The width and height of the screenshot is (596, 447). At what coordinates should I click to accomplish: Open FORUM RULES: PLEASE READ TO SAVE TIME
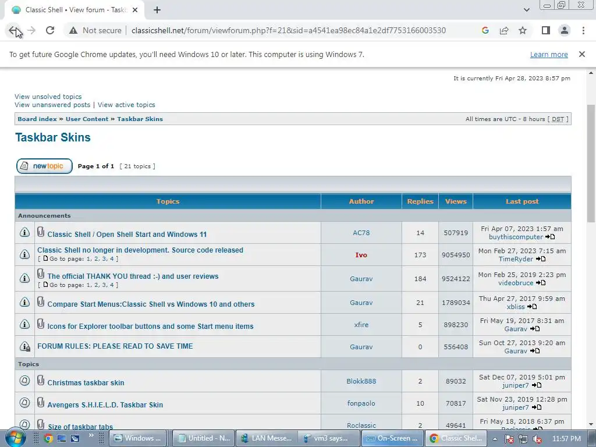pos(115,346)
